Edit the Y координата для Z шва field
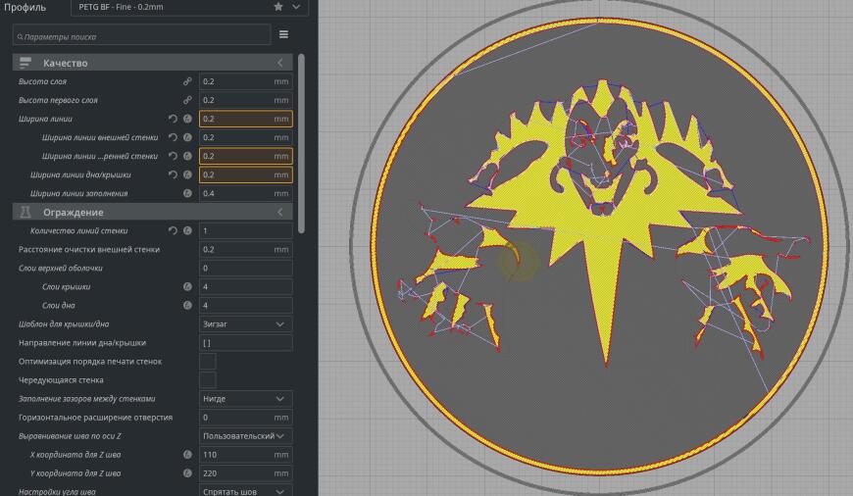Viewport: 853px width, 496px height. pos(245,473)
